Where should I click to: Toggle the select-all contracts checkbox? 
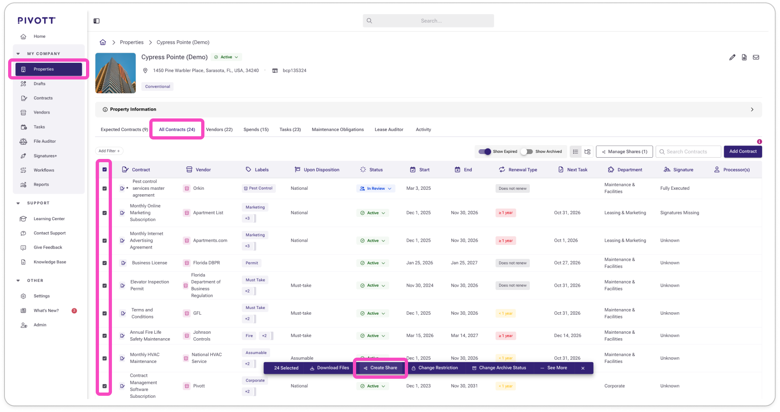[105, 170]
